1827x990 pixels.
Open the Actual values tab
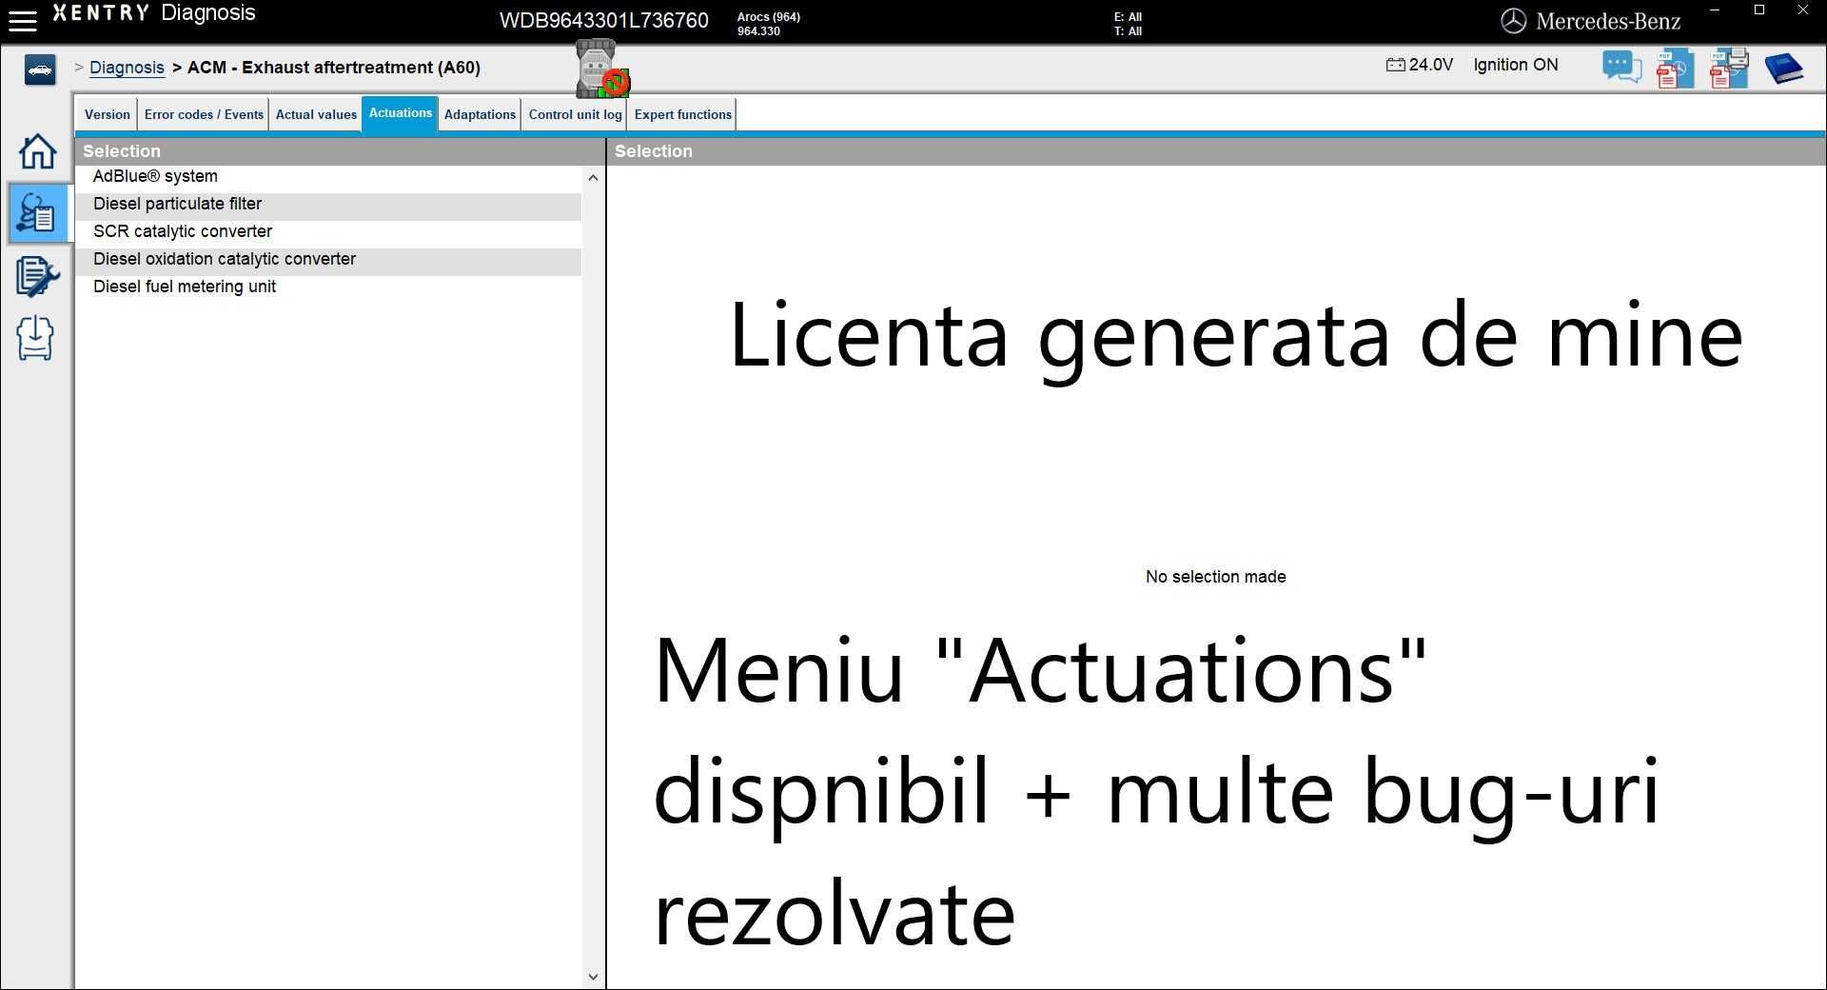pos(316,114)
